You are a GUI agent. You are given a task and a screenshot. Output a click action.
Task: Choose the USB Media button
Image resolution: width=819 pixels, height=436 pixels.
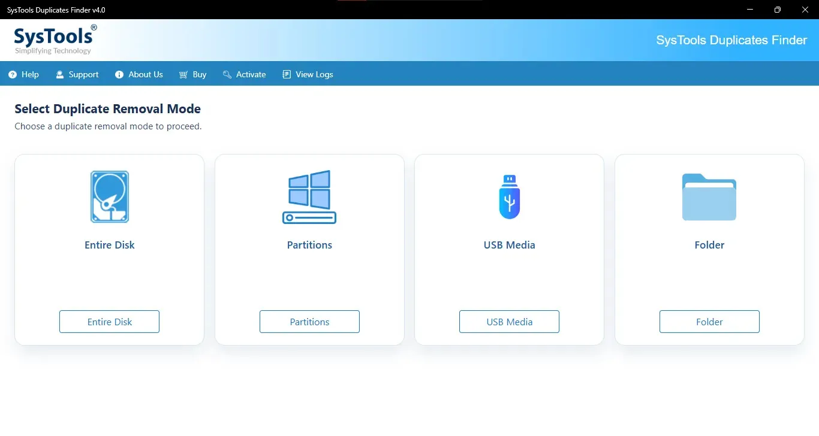(510, 322)
